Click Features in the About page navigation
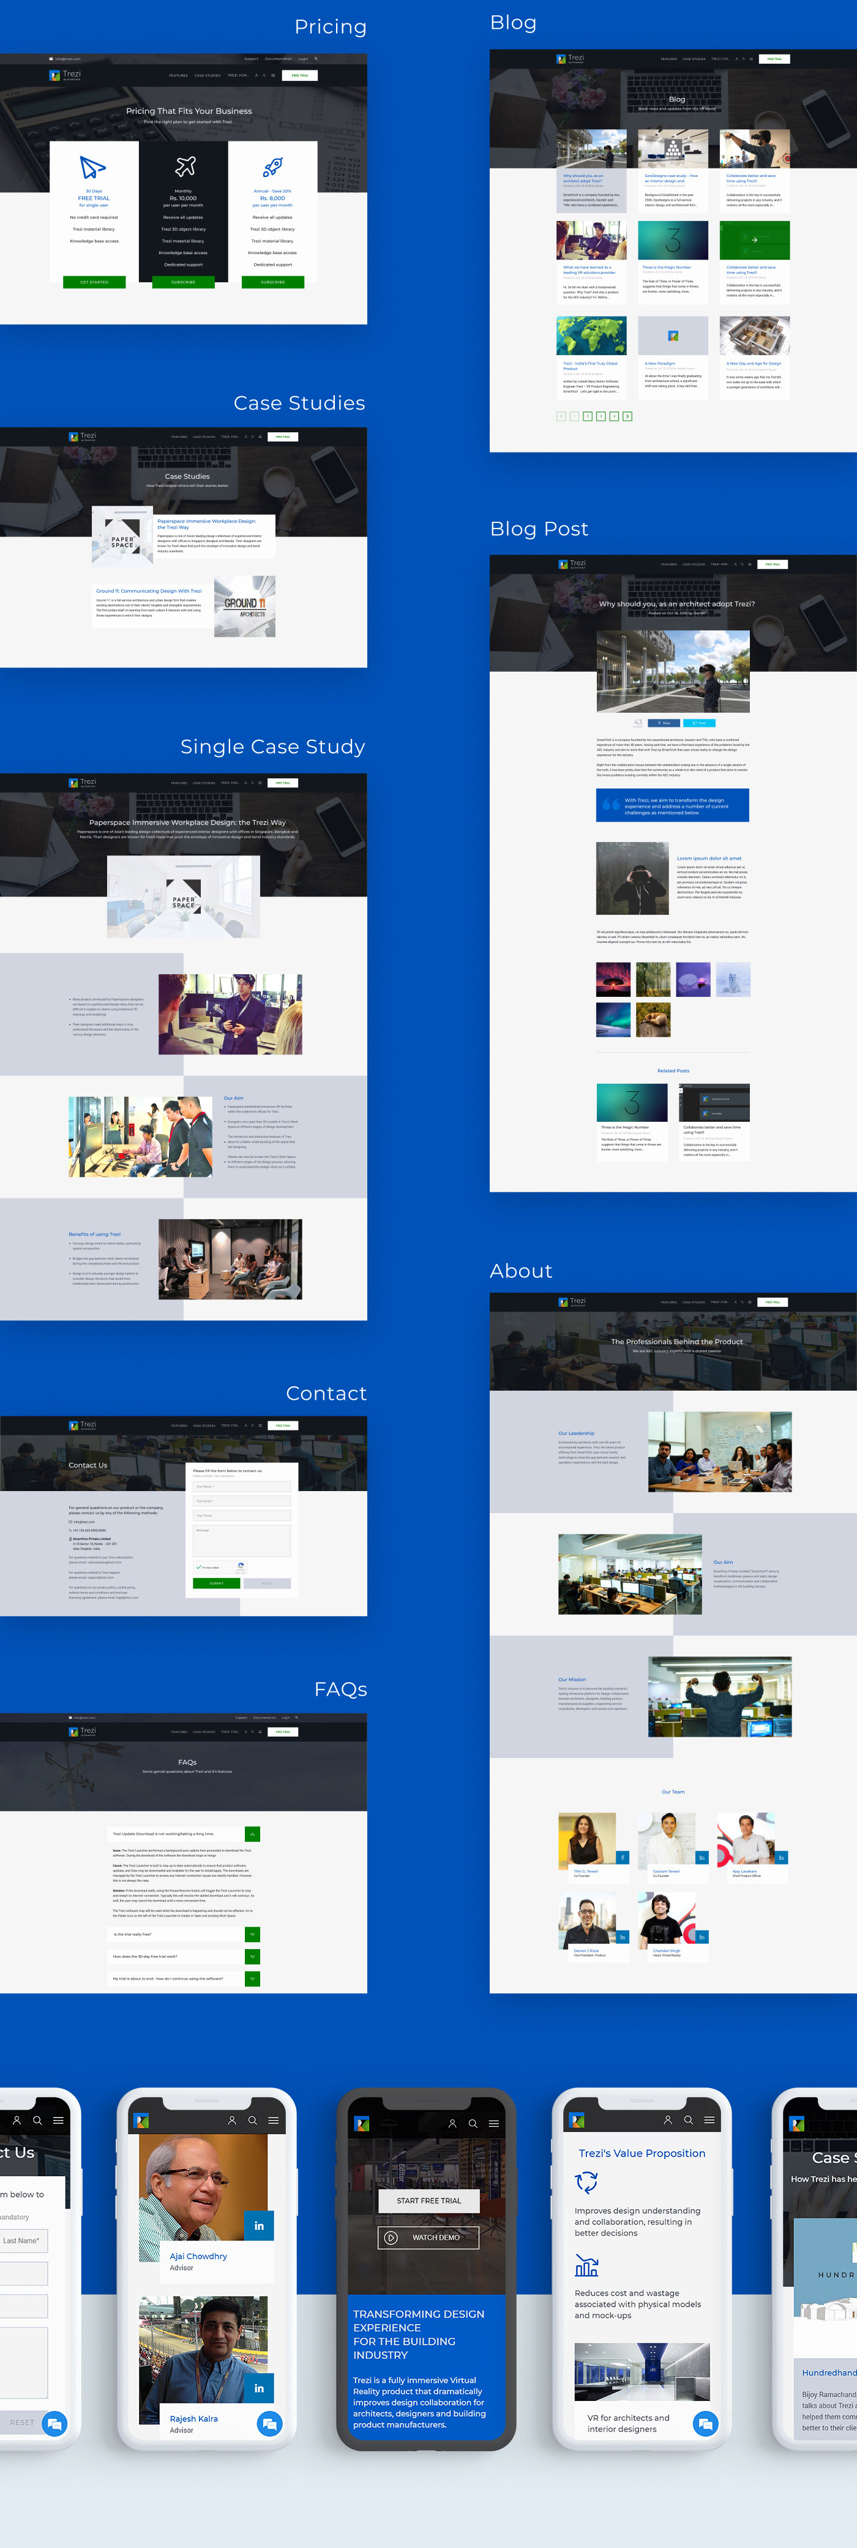This screenshot has height=2548, width=857. (669, 1302)
